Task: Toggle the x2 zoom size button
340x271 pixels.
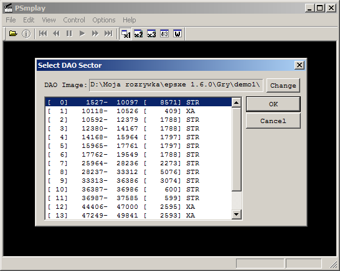Action: (x=138, y=34)
